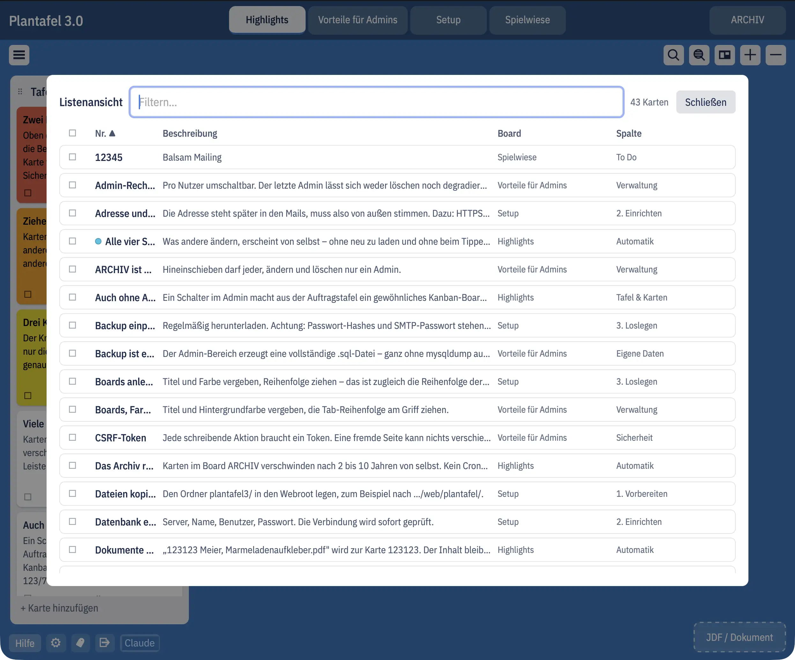Open the list-view search icon
This screenshot has width=795, height=660.
click(x=699, y=55)
